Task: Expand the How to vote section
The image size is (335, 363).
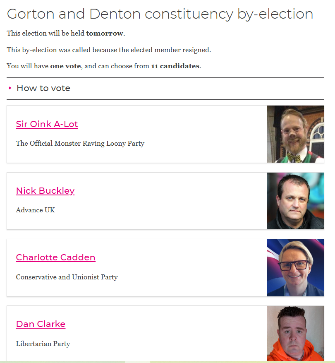Action: tap(43, 88)
